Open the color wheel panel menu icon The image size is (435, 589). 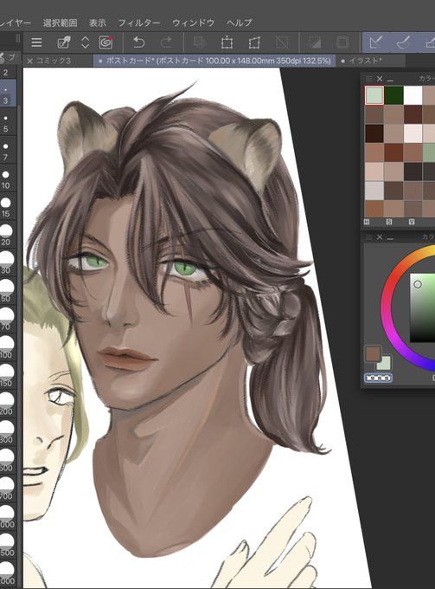[x=369, y=237]
